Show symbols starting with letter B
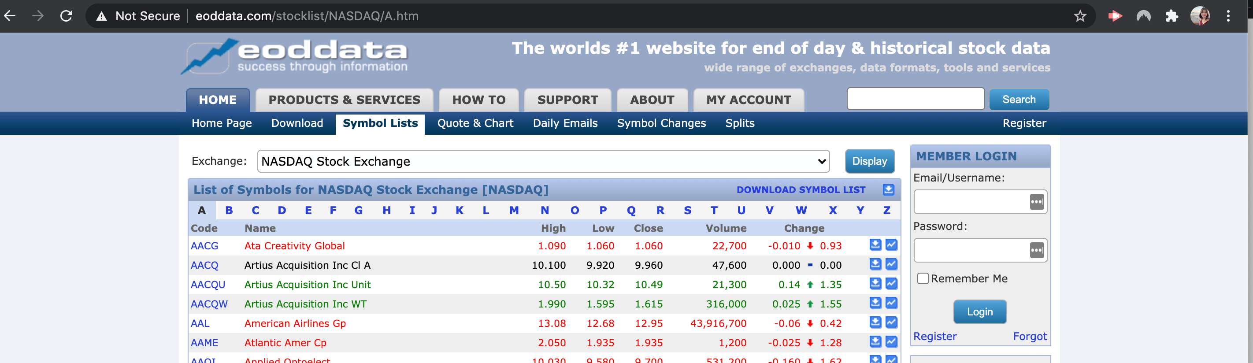The image size is (1253, 363). coord(229,210)
